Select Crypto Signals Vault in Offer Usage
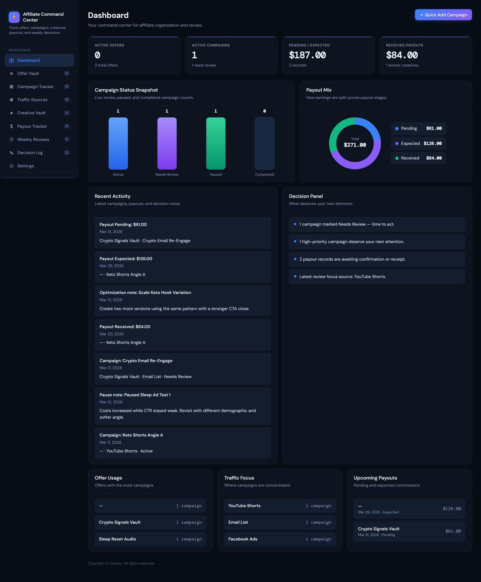 pos(150,522)
